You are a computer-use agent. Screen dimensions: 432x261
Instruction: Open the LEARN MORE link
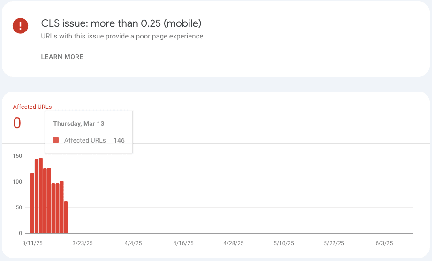(62, 57)
